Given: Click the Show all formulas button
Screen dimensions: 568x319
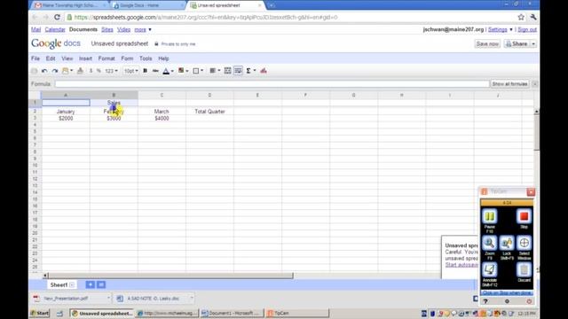Looking at the screenshot, I should click(509, 84).
